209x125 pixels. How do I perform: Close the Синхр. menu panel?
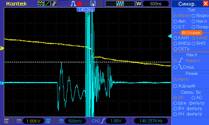tap(206, 3)
